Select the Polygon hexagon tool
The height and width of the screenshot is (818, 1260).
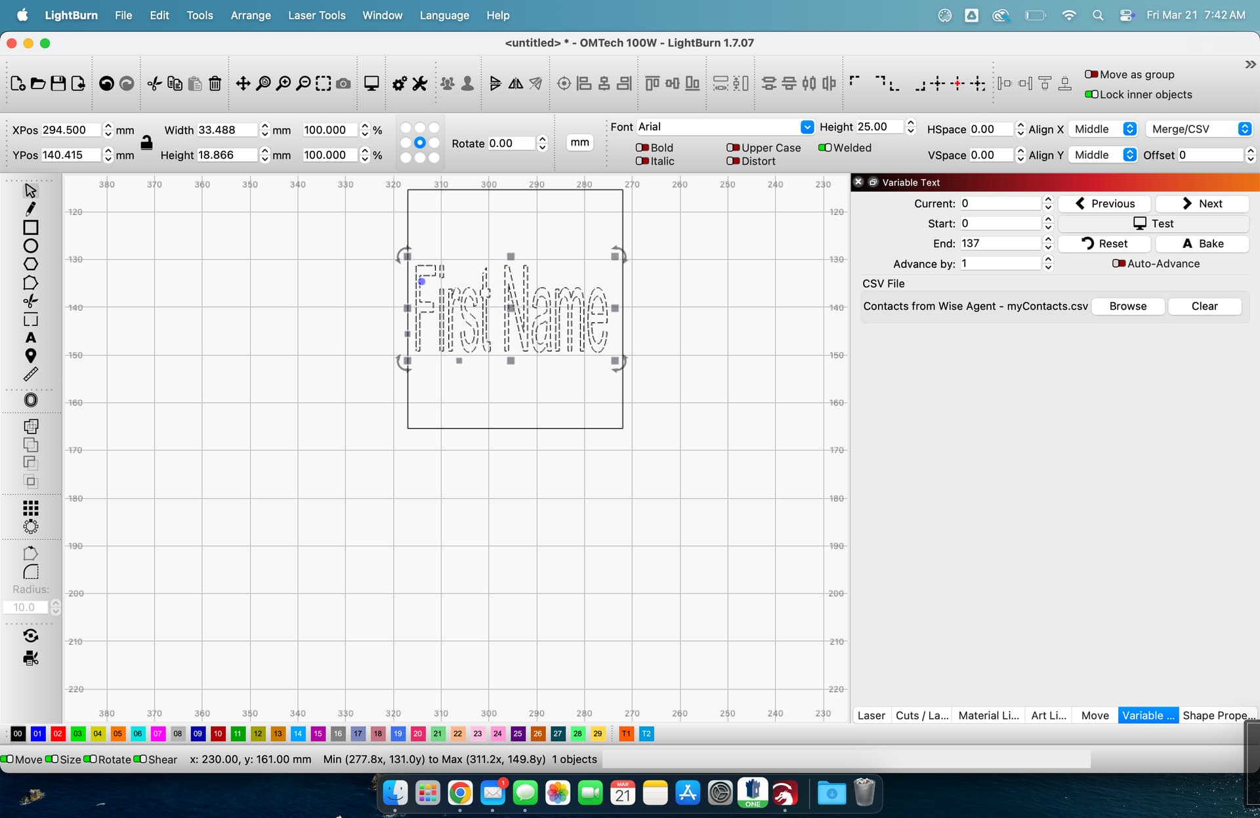(x=30, y=264)
